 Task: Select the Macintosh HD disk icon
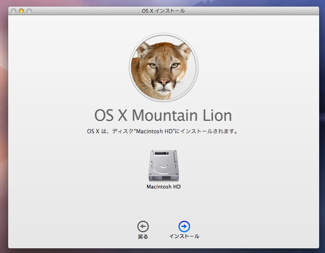(x=164, y=165)
